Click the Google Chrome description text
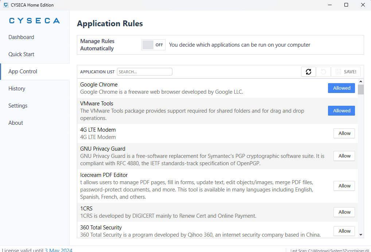Screen dimensions: 371x252 (161, 92)
